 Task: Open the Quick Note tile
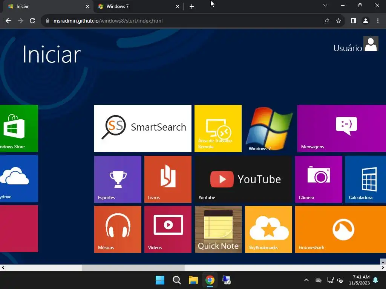218,229
